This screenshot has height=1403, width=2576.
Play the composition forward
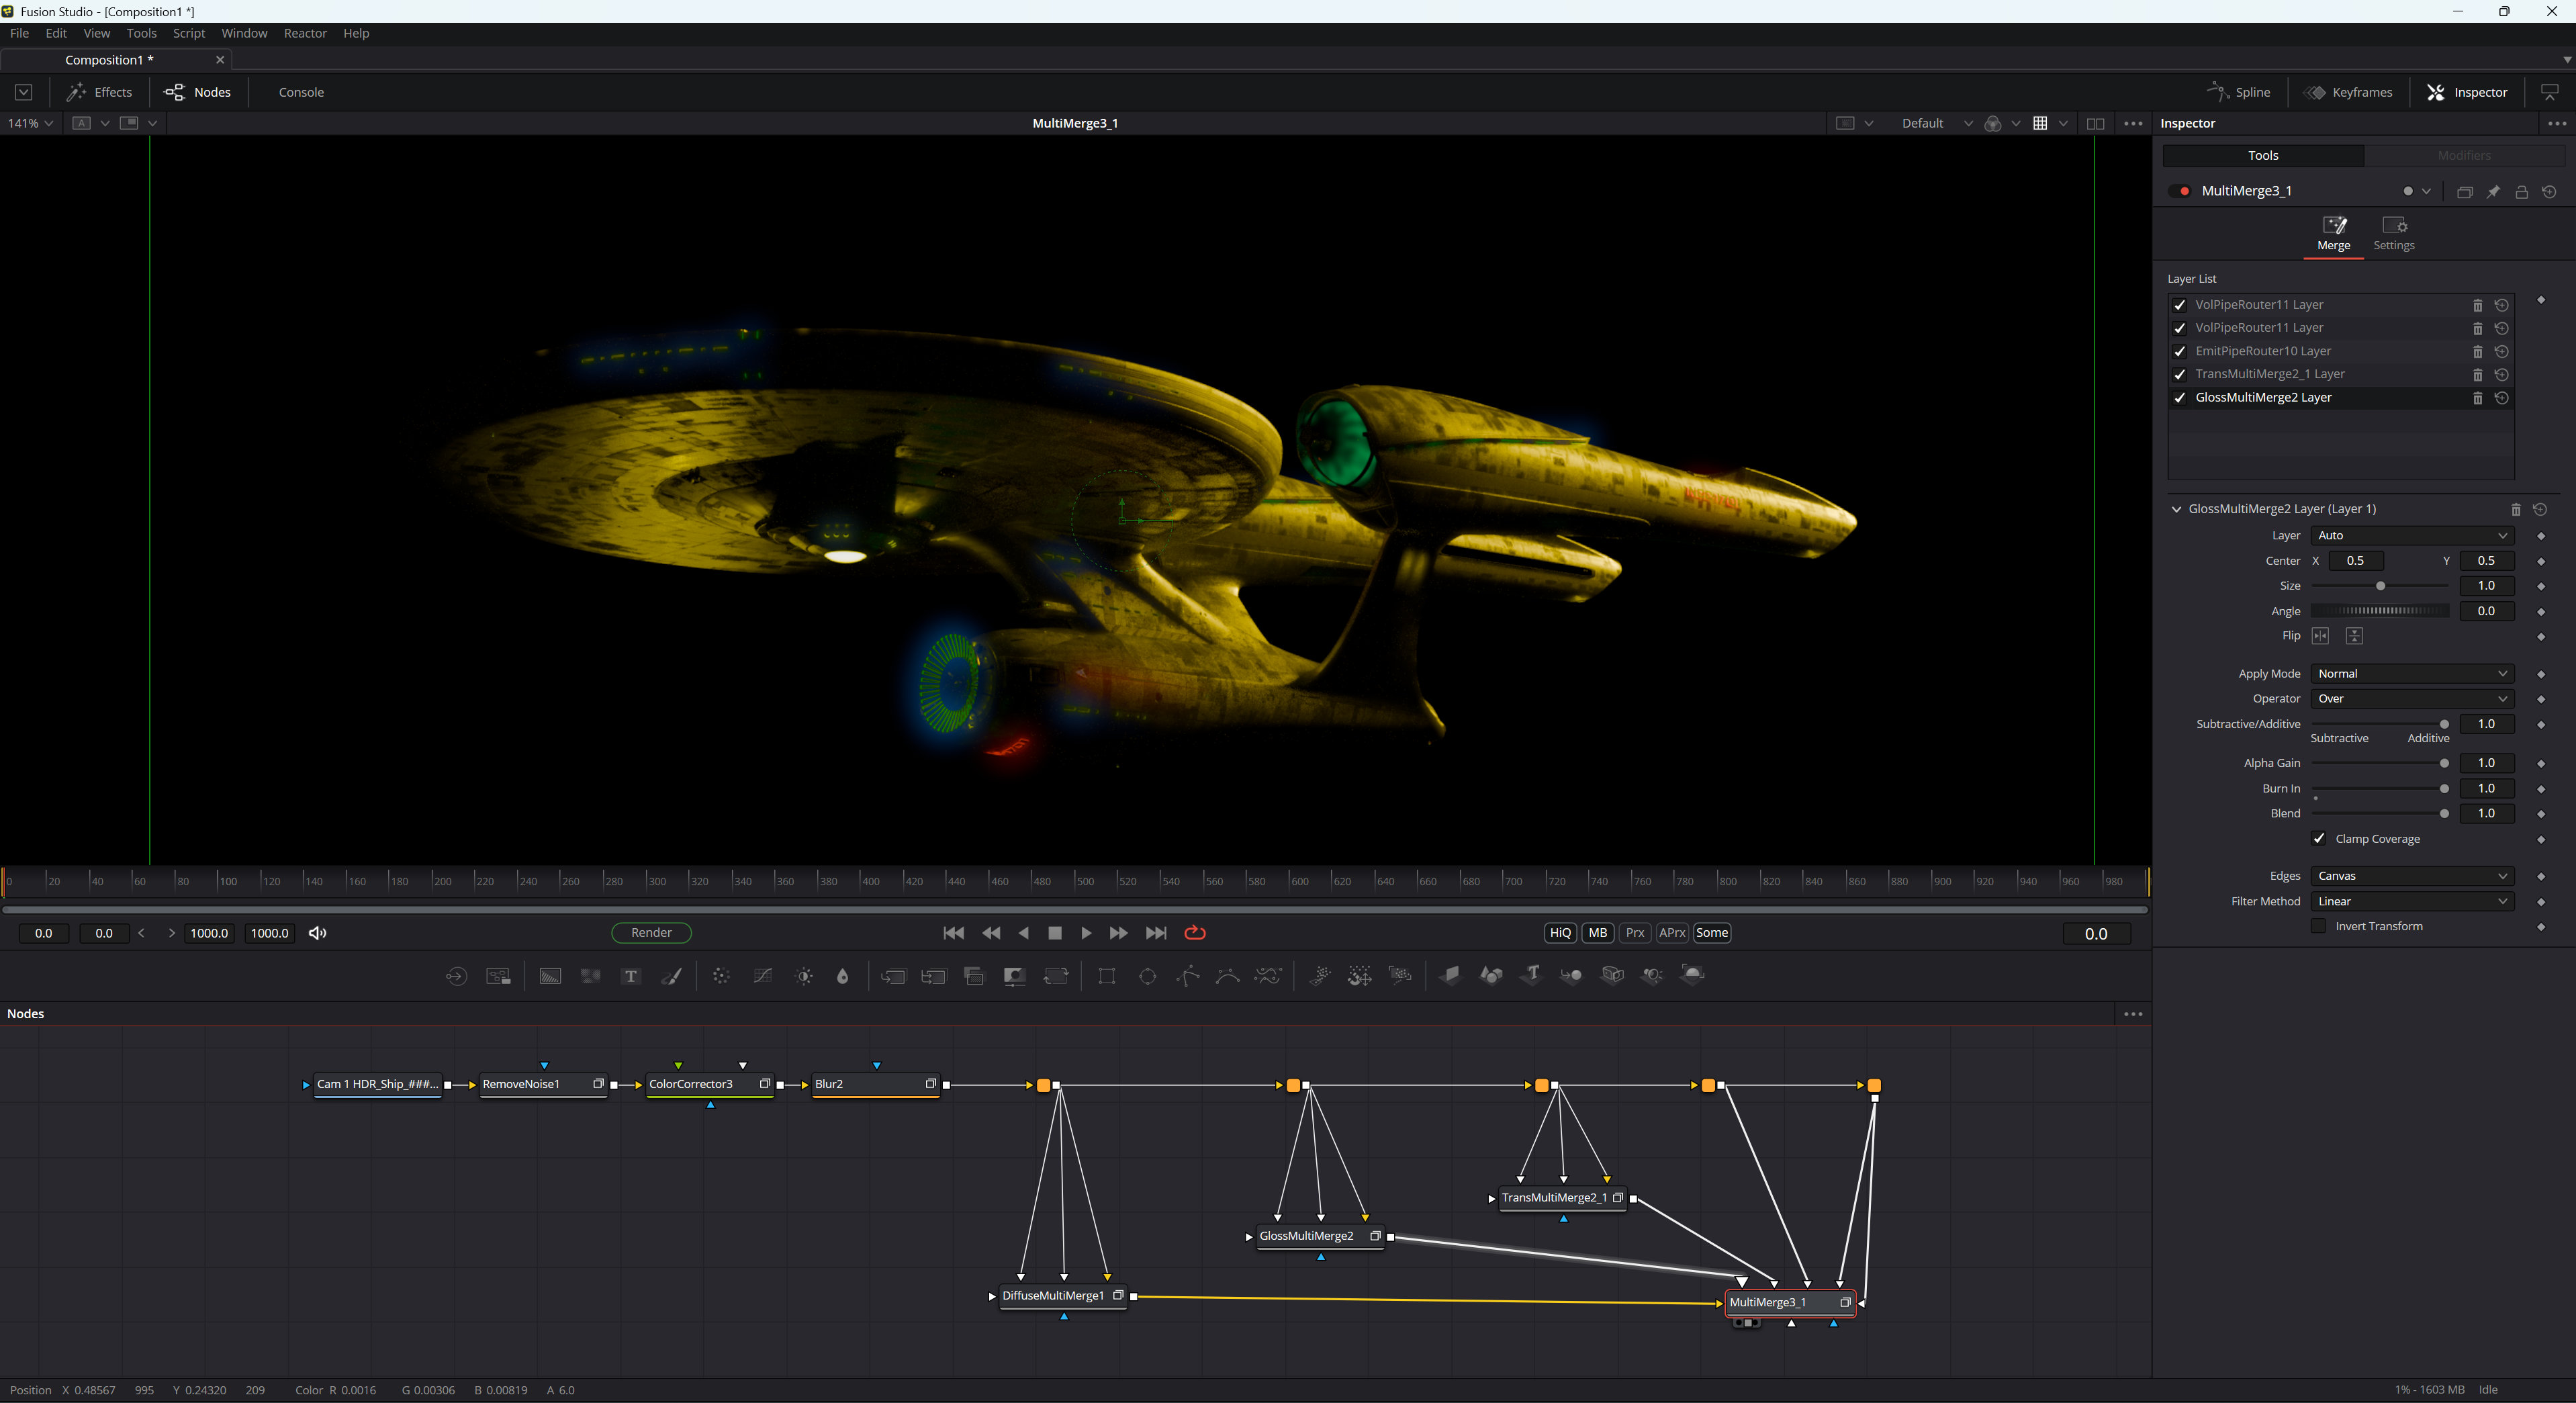coord(1086,933)
